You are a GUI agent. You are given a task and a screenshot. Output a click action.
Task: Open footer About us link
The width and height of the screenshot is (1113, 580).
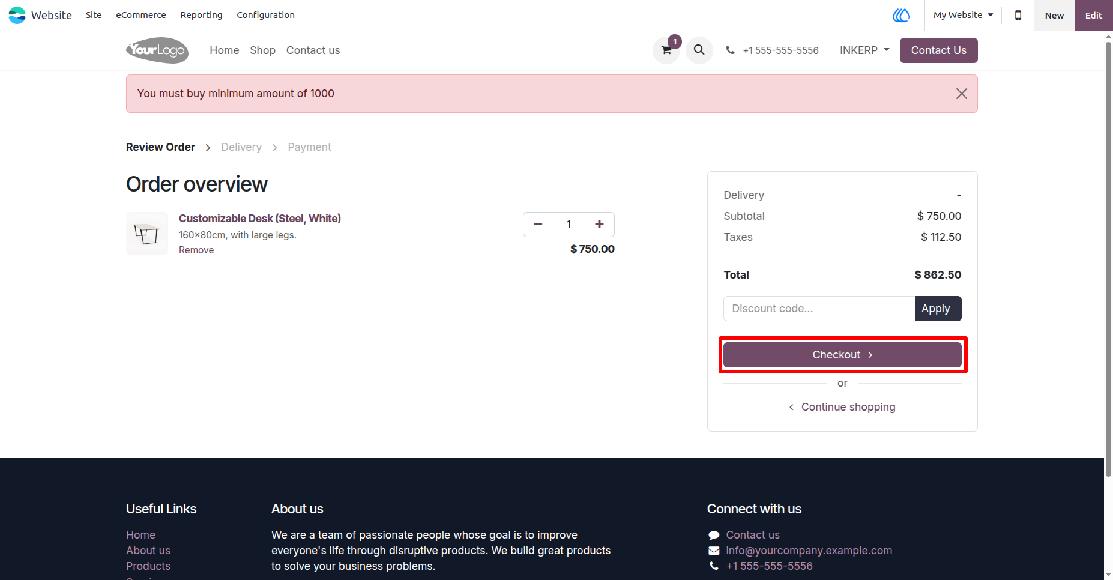click(148, 551)
